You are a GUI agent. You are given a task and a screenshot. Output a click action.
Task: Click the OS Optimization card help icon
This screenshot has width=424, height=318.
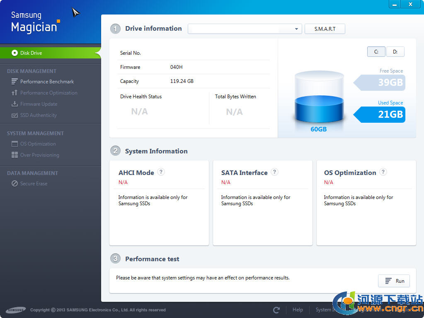[x=383, y=172]
